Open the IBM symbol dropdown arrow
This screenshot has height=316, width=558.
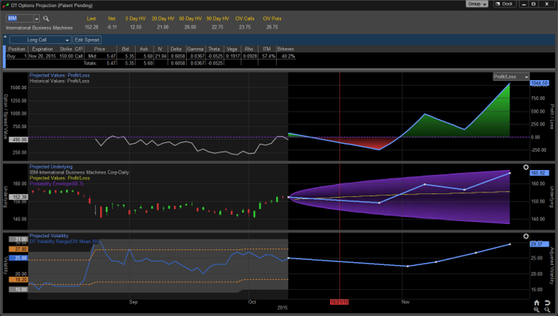[36, 19]
